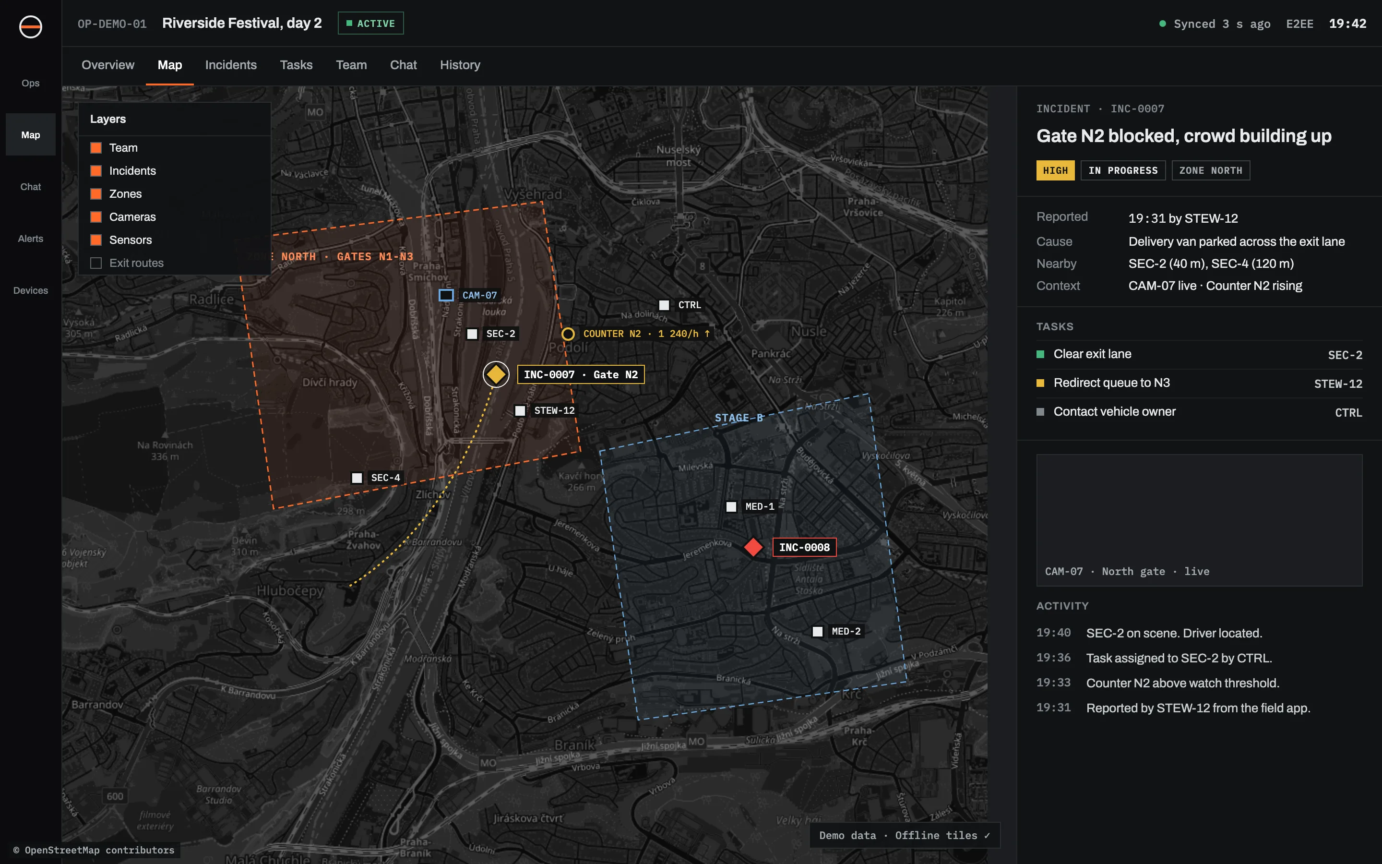Open the CAM-07 North gate live feed
The height and width of the screenshot is (864, 1382).
1199,520
